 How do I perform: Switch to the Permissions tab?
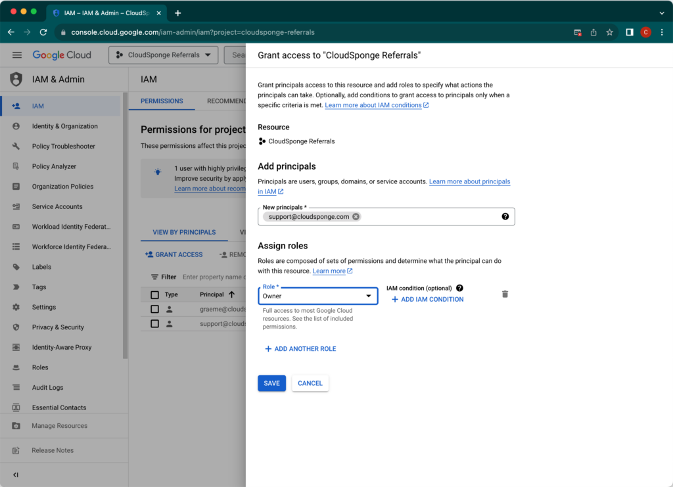[162, 101]
